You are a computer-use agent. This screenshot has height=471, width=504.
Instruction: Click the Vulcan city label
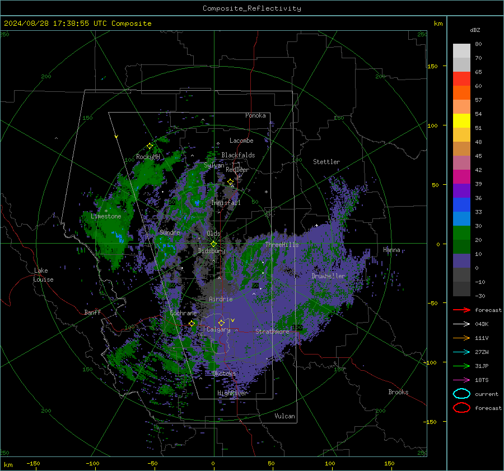point(285,416)
